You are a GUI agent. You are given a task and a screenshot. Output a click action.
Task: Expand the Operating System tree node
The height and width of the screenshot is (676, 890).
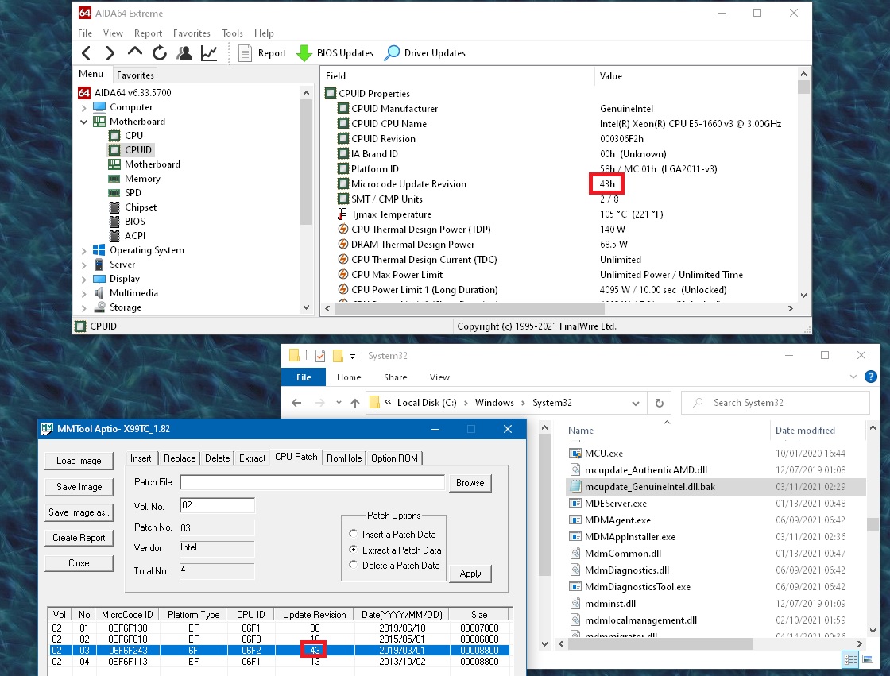tap(84, 250)
